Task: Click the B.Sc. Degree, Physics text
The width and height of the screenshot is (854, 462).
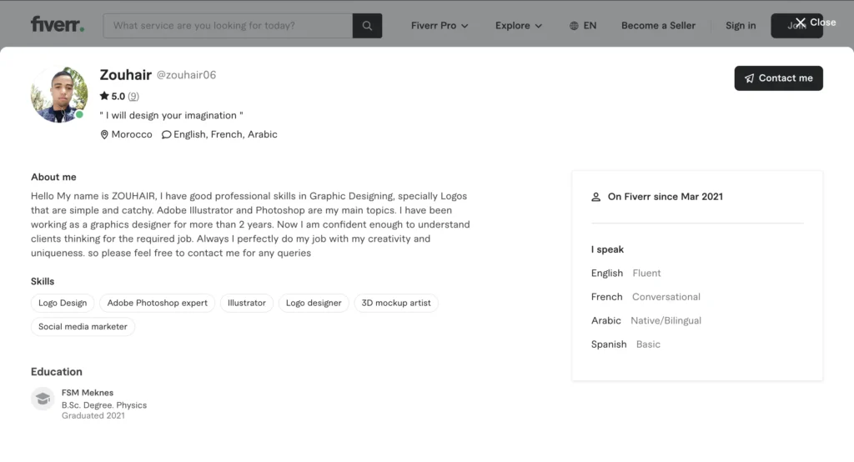Action: point(104,405)
